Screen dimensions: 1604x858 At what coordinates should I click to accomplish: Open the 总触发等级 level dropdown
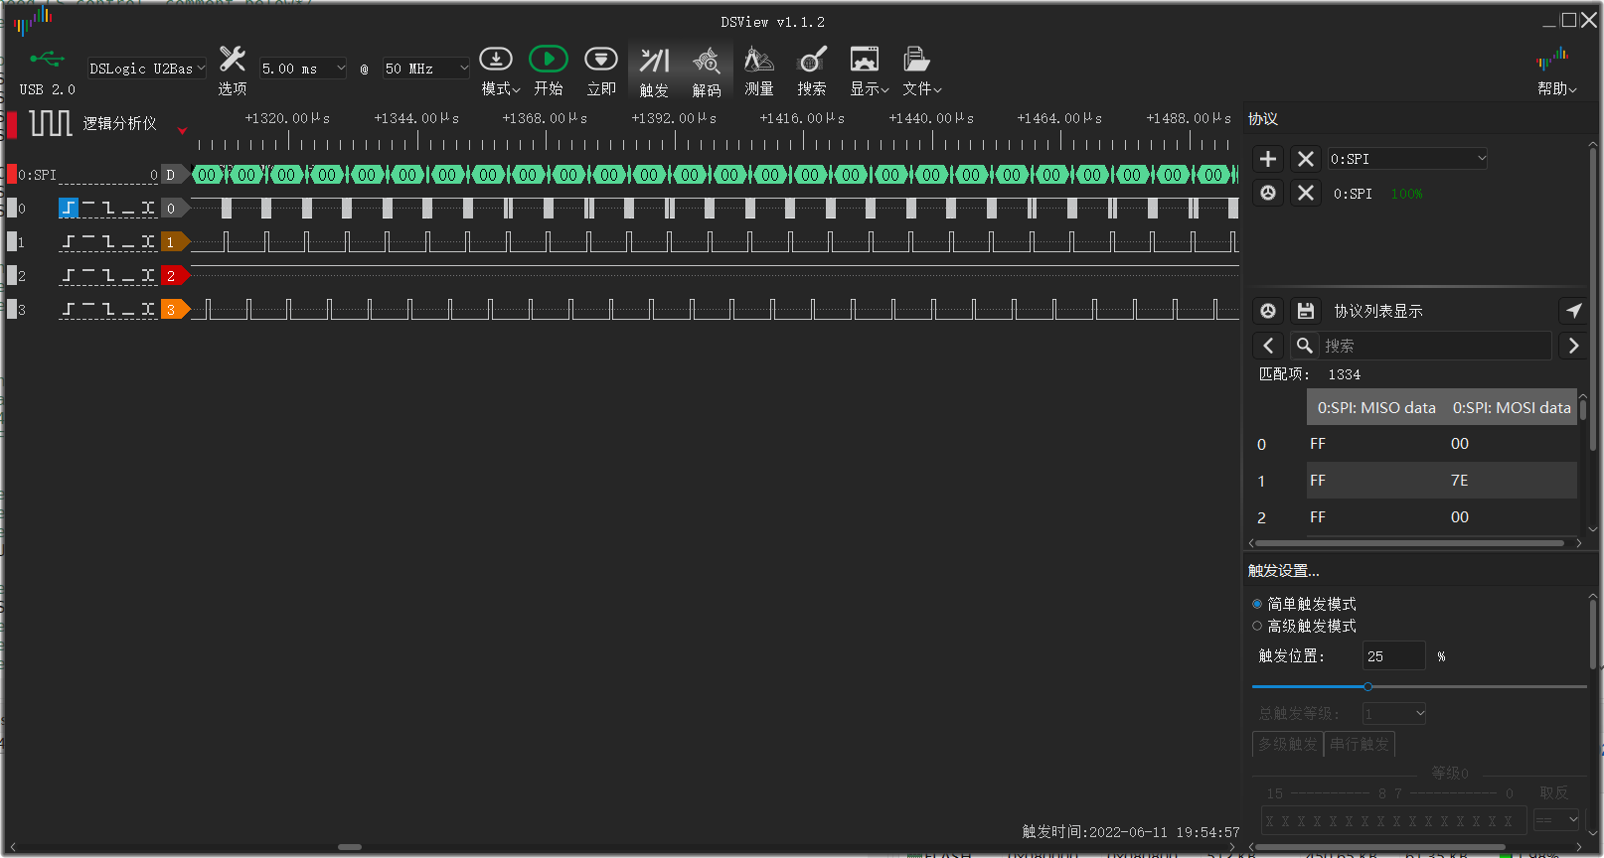[x=1394, y=713]
